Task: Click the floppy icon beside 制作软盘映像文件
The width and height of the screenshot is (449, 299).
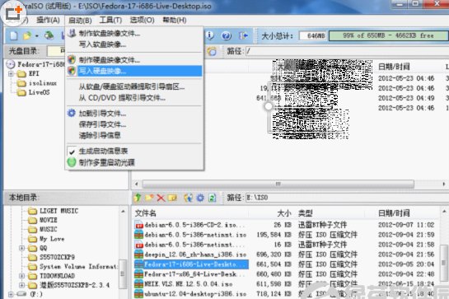Action: (72, 33)
